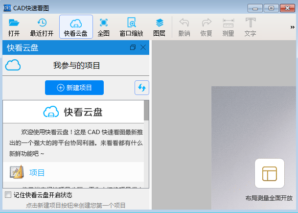Maximize the CAD快速看图 window
The width and height of the screenshot is (298, 213).
tap(271, 8)
